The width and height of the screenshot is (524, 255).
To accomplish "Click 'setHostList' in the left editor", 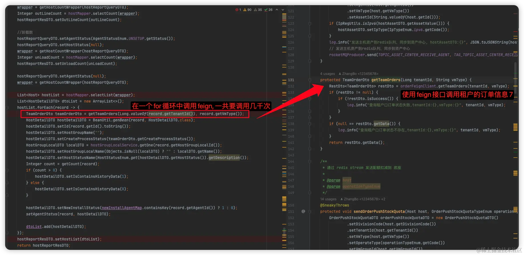I will point(67,239).
